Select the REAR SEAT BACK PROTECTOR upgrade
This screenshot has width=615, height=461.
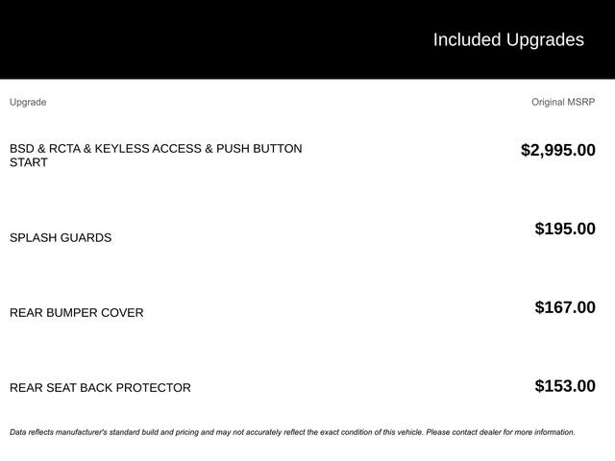point(100,388)
